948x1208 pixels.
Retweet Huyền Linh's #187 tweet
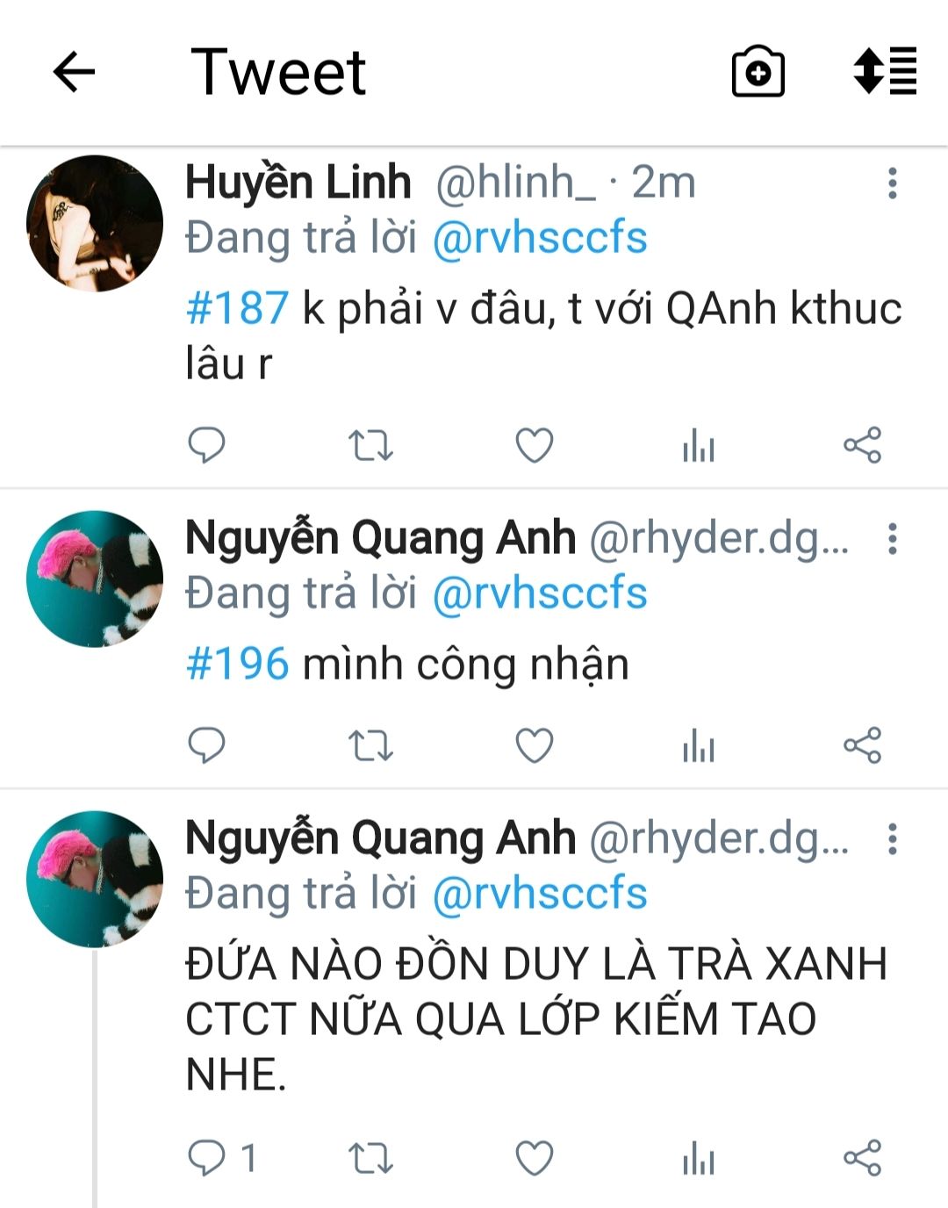point(370,445)
